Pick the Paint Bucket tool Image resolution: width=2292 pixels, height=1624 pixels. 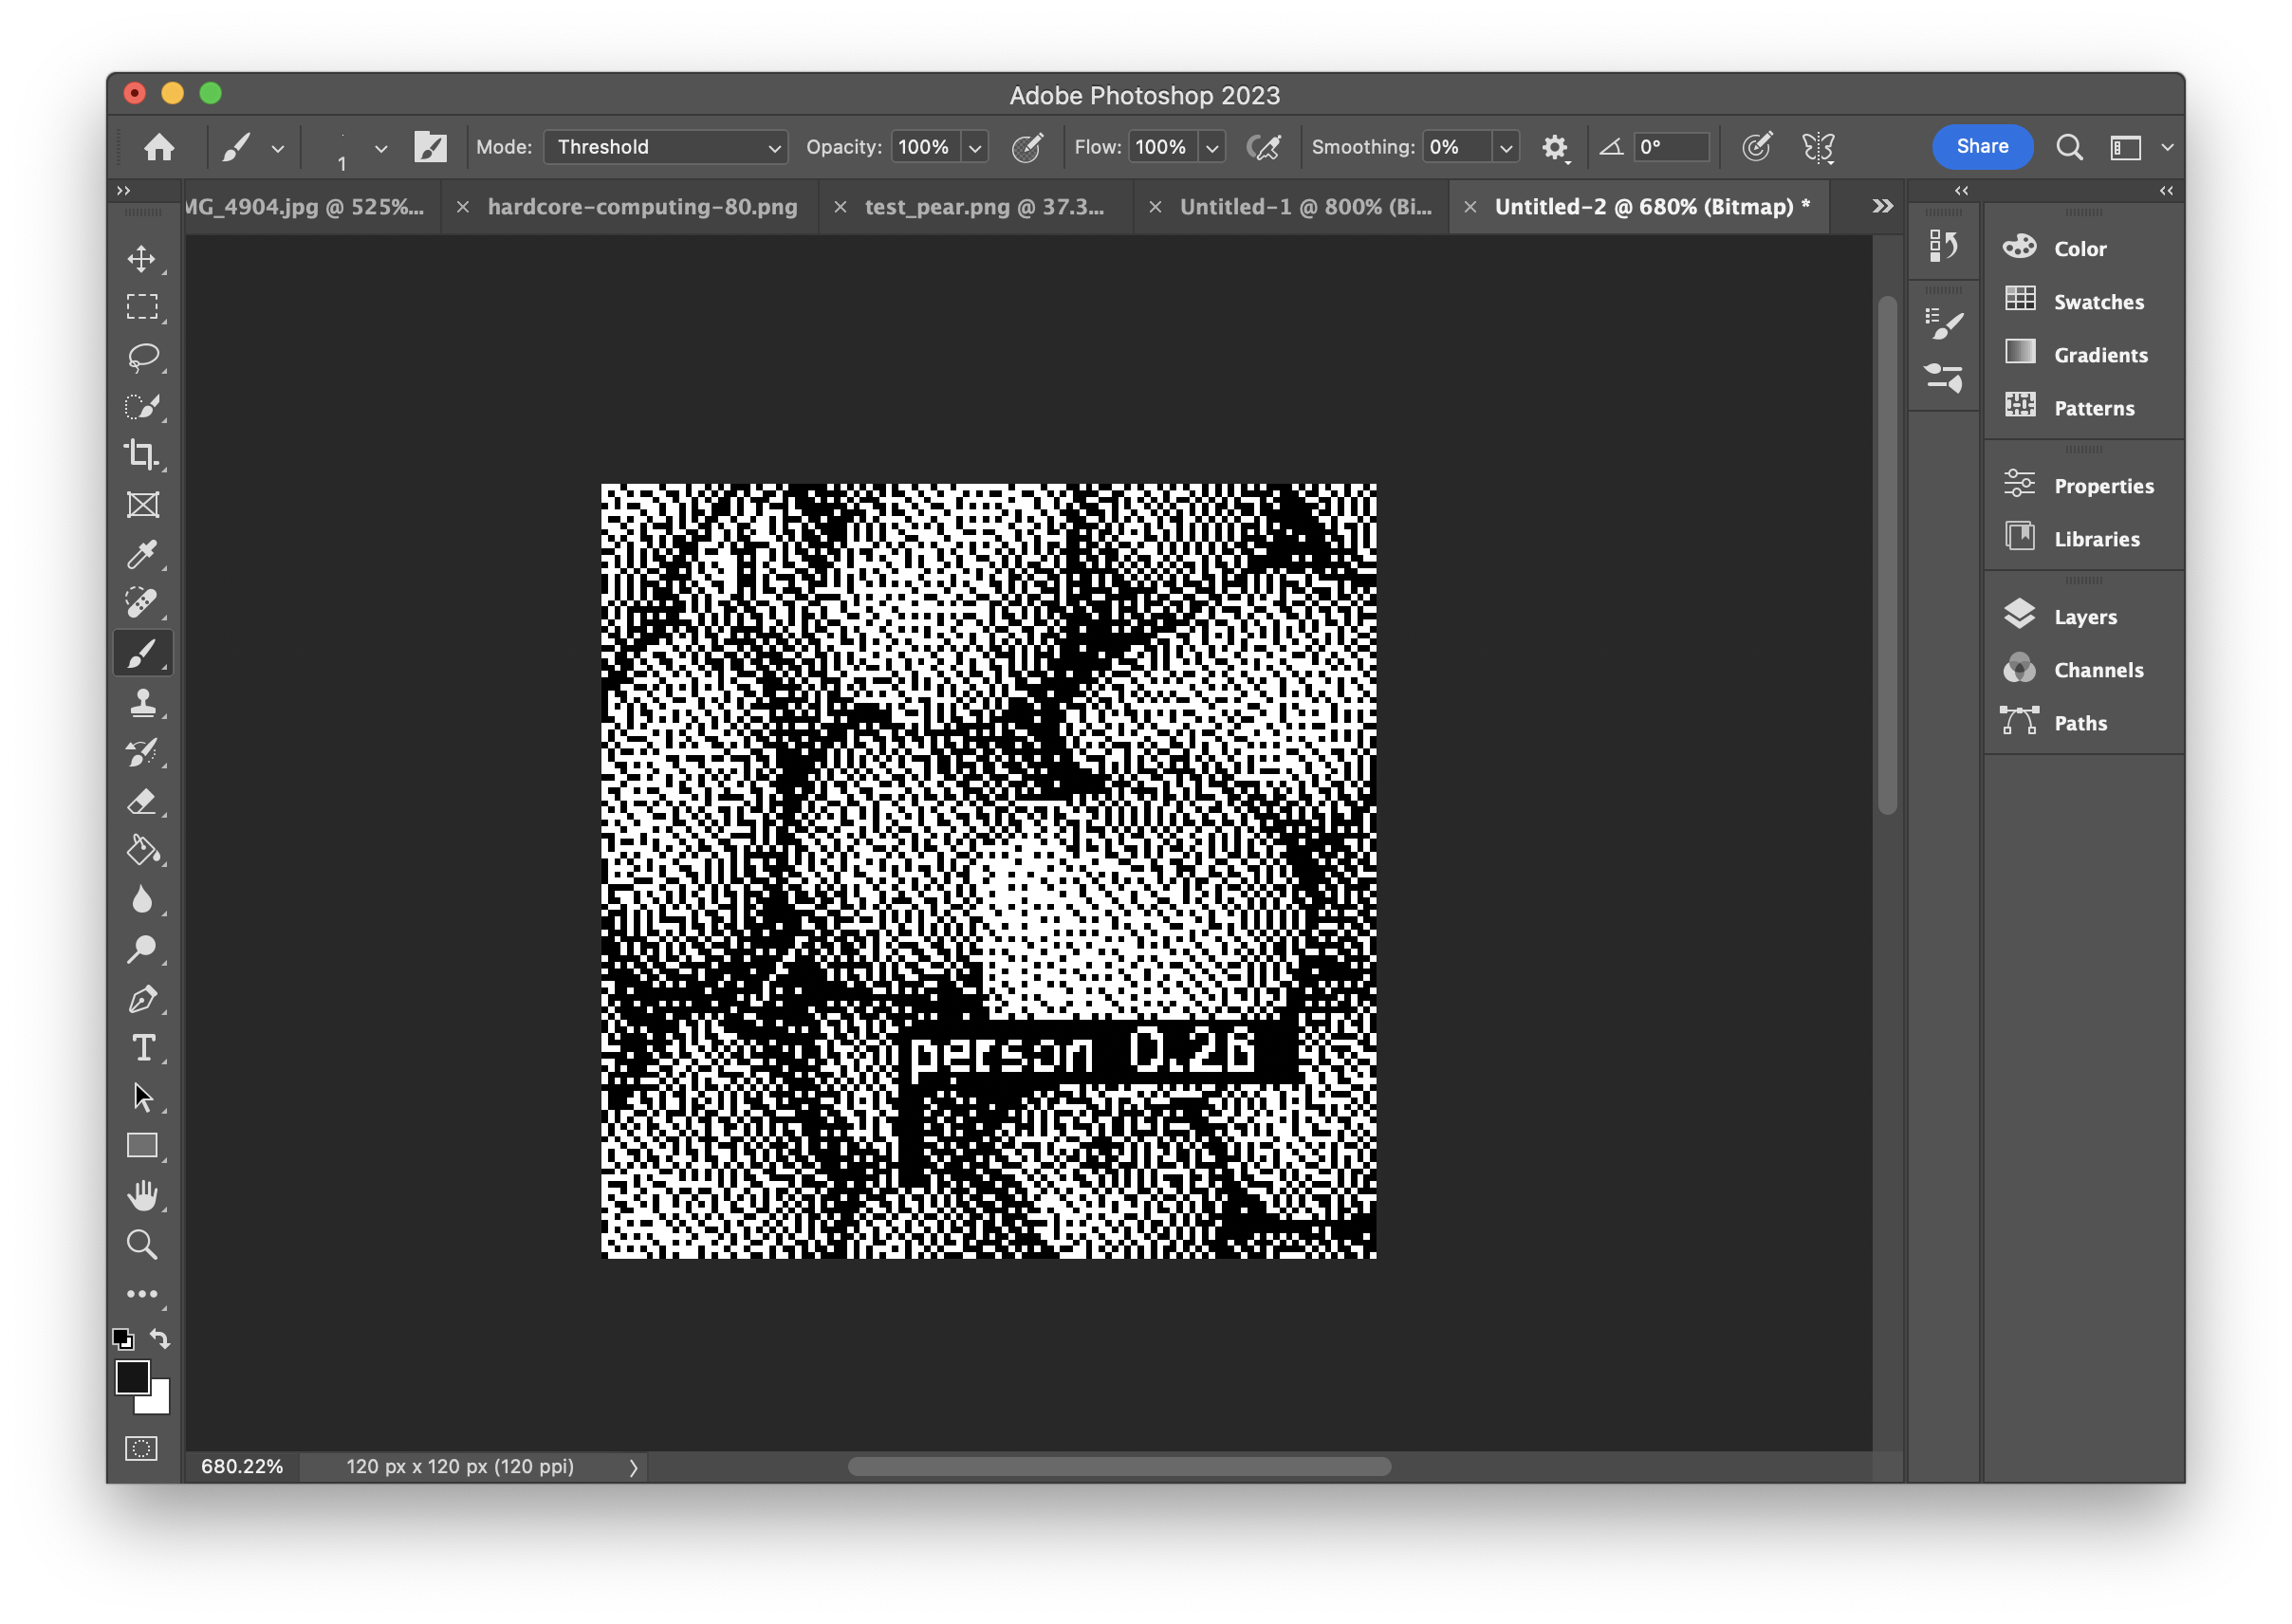click(142, 851)
